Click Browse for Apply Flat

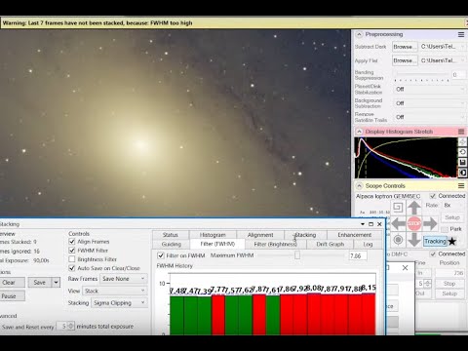coord(405,60)
